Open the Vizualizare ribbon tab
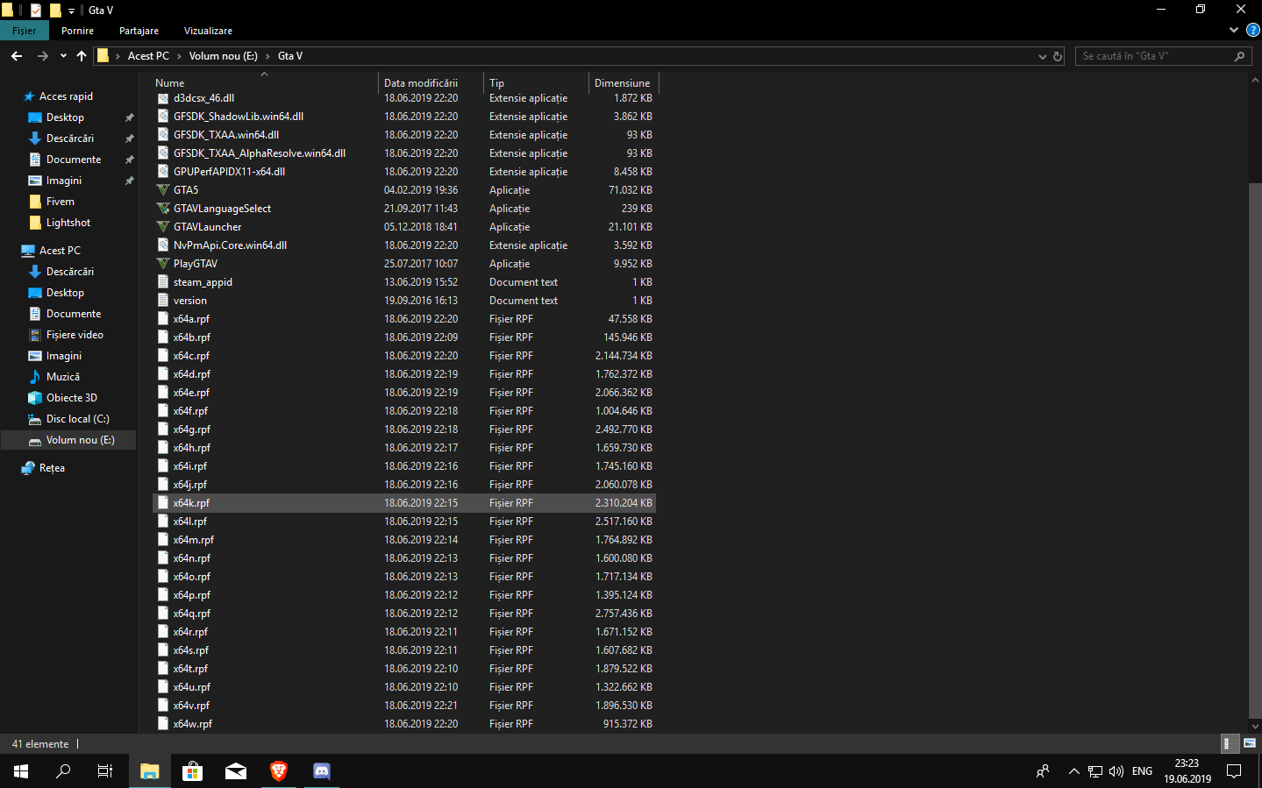The image size is (1262, 788). coord(208,31)
